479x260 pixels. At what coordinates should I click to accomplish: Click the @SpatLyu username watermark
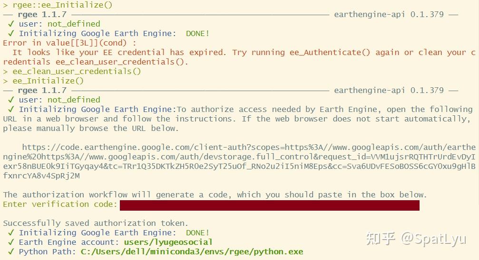pos(433,239)
